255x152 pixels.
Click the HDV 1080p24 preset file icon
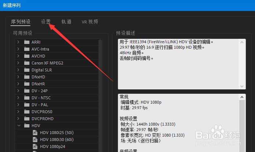click(x=35, y=147)
